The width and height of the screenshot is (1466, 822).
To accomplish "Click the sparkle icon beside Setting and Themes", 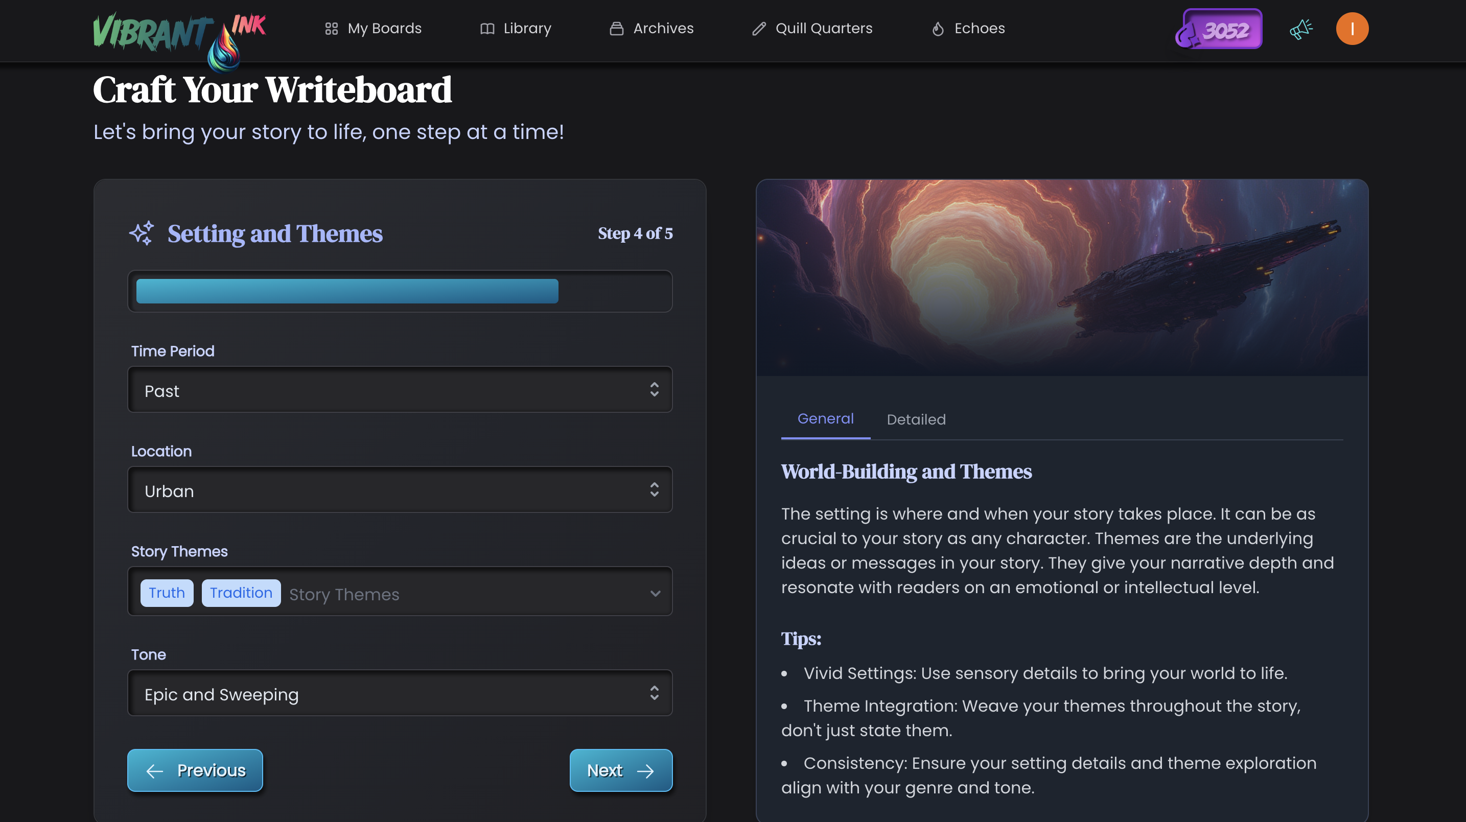I will tap(141, 233).
